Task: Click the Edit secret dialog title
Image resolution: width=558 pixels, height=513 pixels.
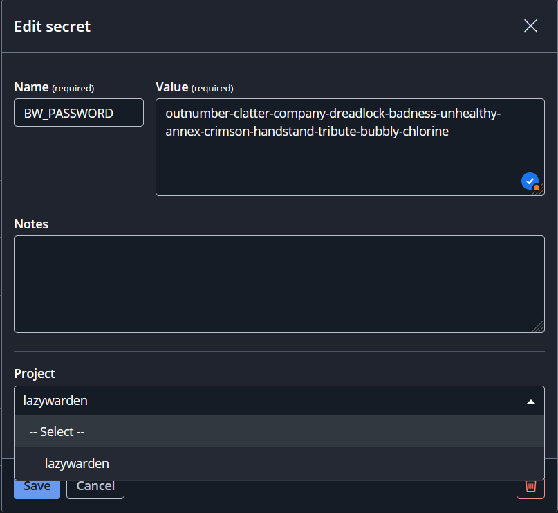Action: point(53,27)
